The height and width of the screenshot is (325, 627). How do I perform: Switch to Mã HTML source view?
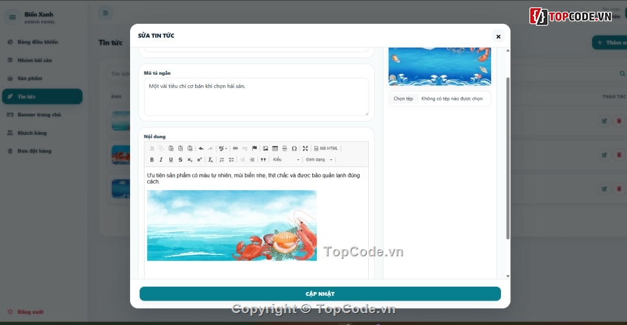[326, 149]
